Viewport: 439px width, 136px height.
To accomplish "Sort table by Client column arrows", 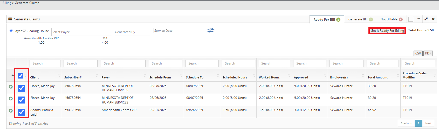I will pos(59,75).
